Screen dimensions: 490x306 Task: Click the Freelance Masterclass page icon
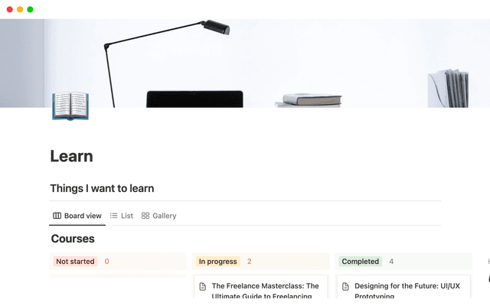tap(203, 286)
